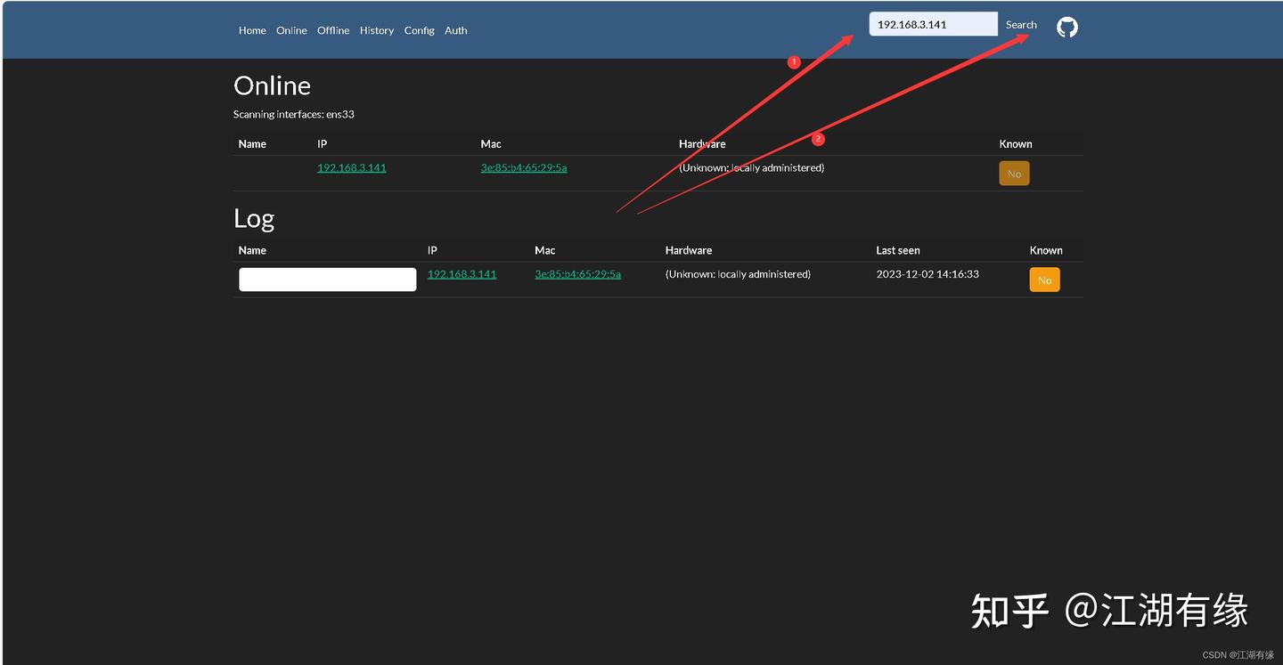Image resolution: width=1283 pixels, height=665 pixels.
Task: View the History page
Action: 376,29
